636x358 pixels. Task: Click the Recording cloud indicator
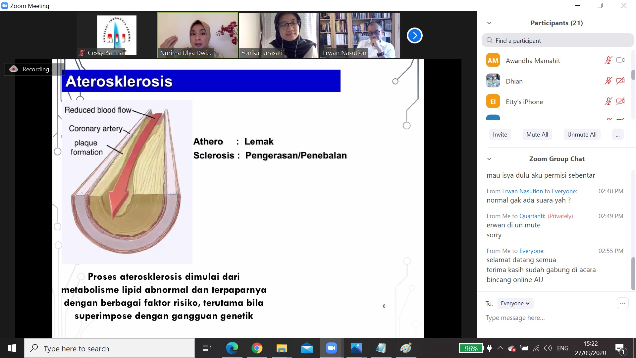tap(32, 69)
